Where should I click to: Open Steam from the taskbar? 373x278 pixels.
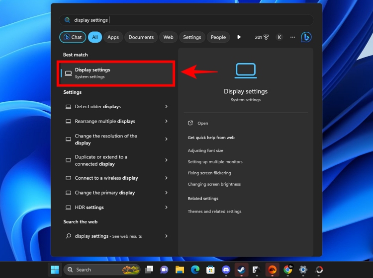pyautogui.click(x=242, y=270)
